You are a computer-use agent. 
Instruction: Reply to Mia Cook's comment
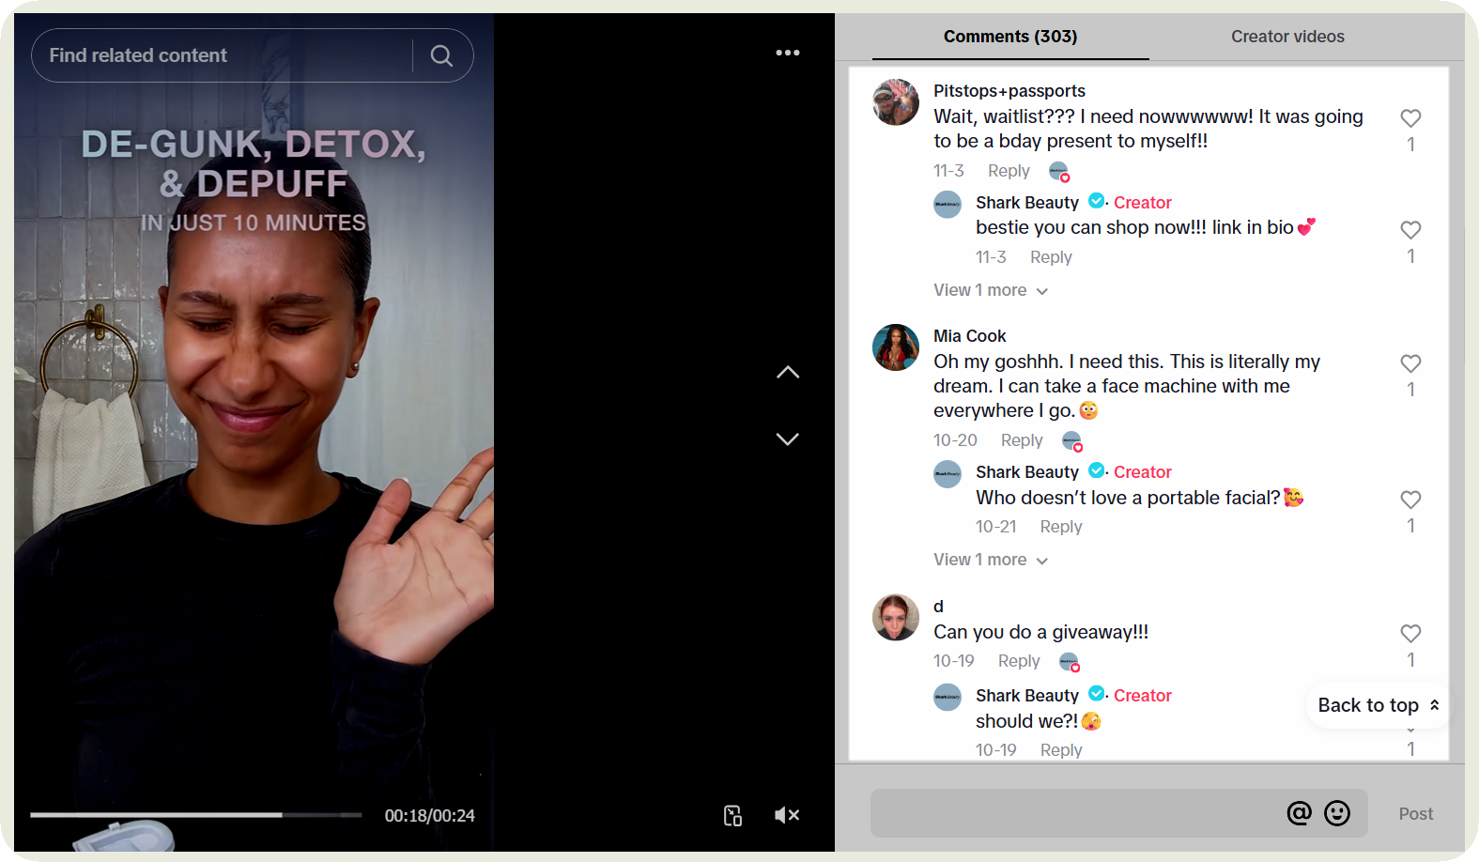[x=1022, y=440]
